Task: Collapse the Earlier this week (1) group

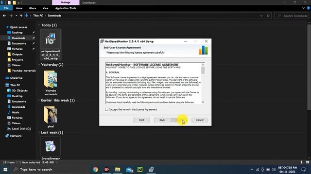Action: coord(39,100)
